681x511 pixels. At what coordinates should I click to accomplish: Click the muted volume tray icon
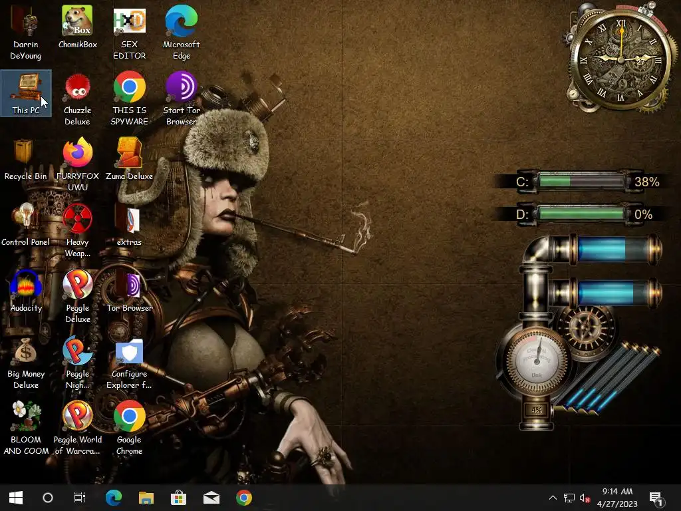[585, 498]
